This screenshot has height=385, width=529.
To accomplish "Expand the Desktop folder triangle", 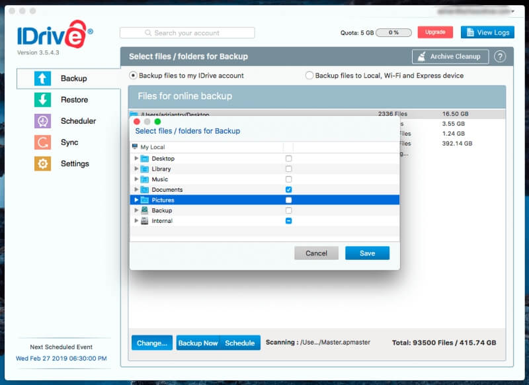I will [136, 158].
